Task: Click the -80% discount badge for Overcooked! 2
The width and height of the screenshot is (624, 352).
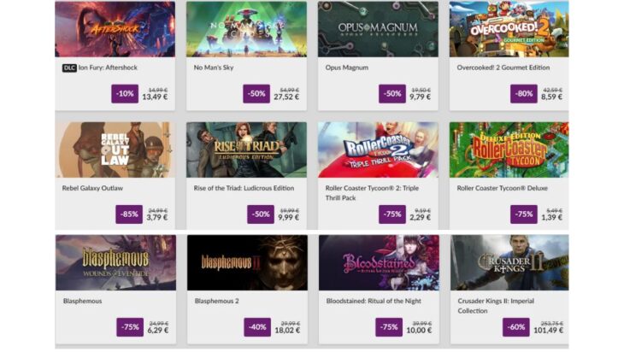Action: click(524, 94)
